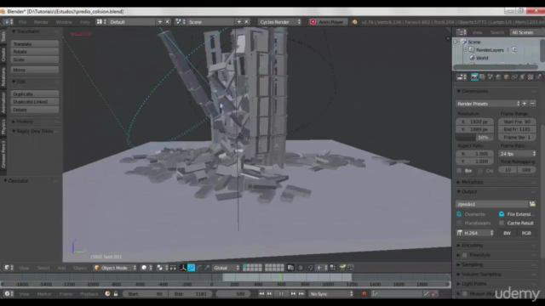The width and height of the screenshot is (545, 306).
Task: Open the Scene properties tab icon
Action: 490,77
